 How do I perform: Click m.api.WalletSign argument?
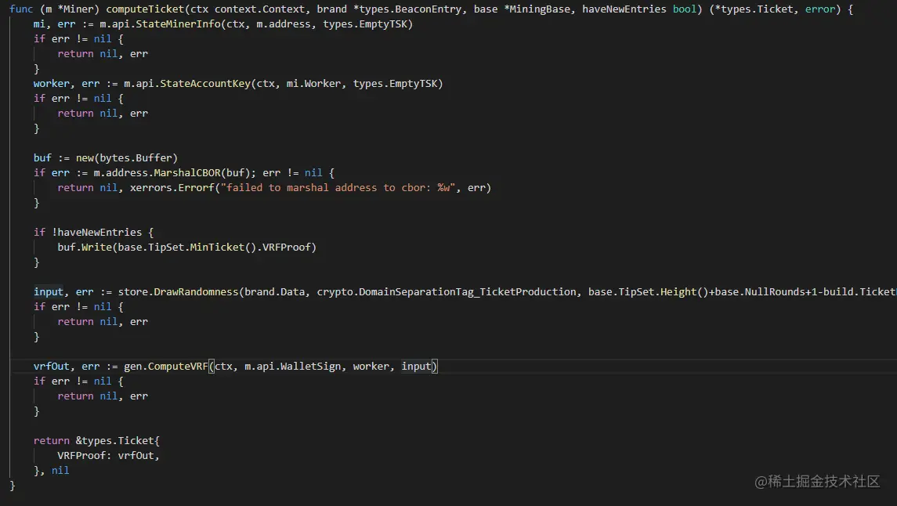pyautogui.click(x=293, y=366)
